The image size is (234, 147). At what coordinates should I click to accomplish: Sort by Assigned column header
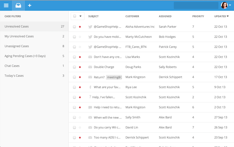(x=165, y=16)
